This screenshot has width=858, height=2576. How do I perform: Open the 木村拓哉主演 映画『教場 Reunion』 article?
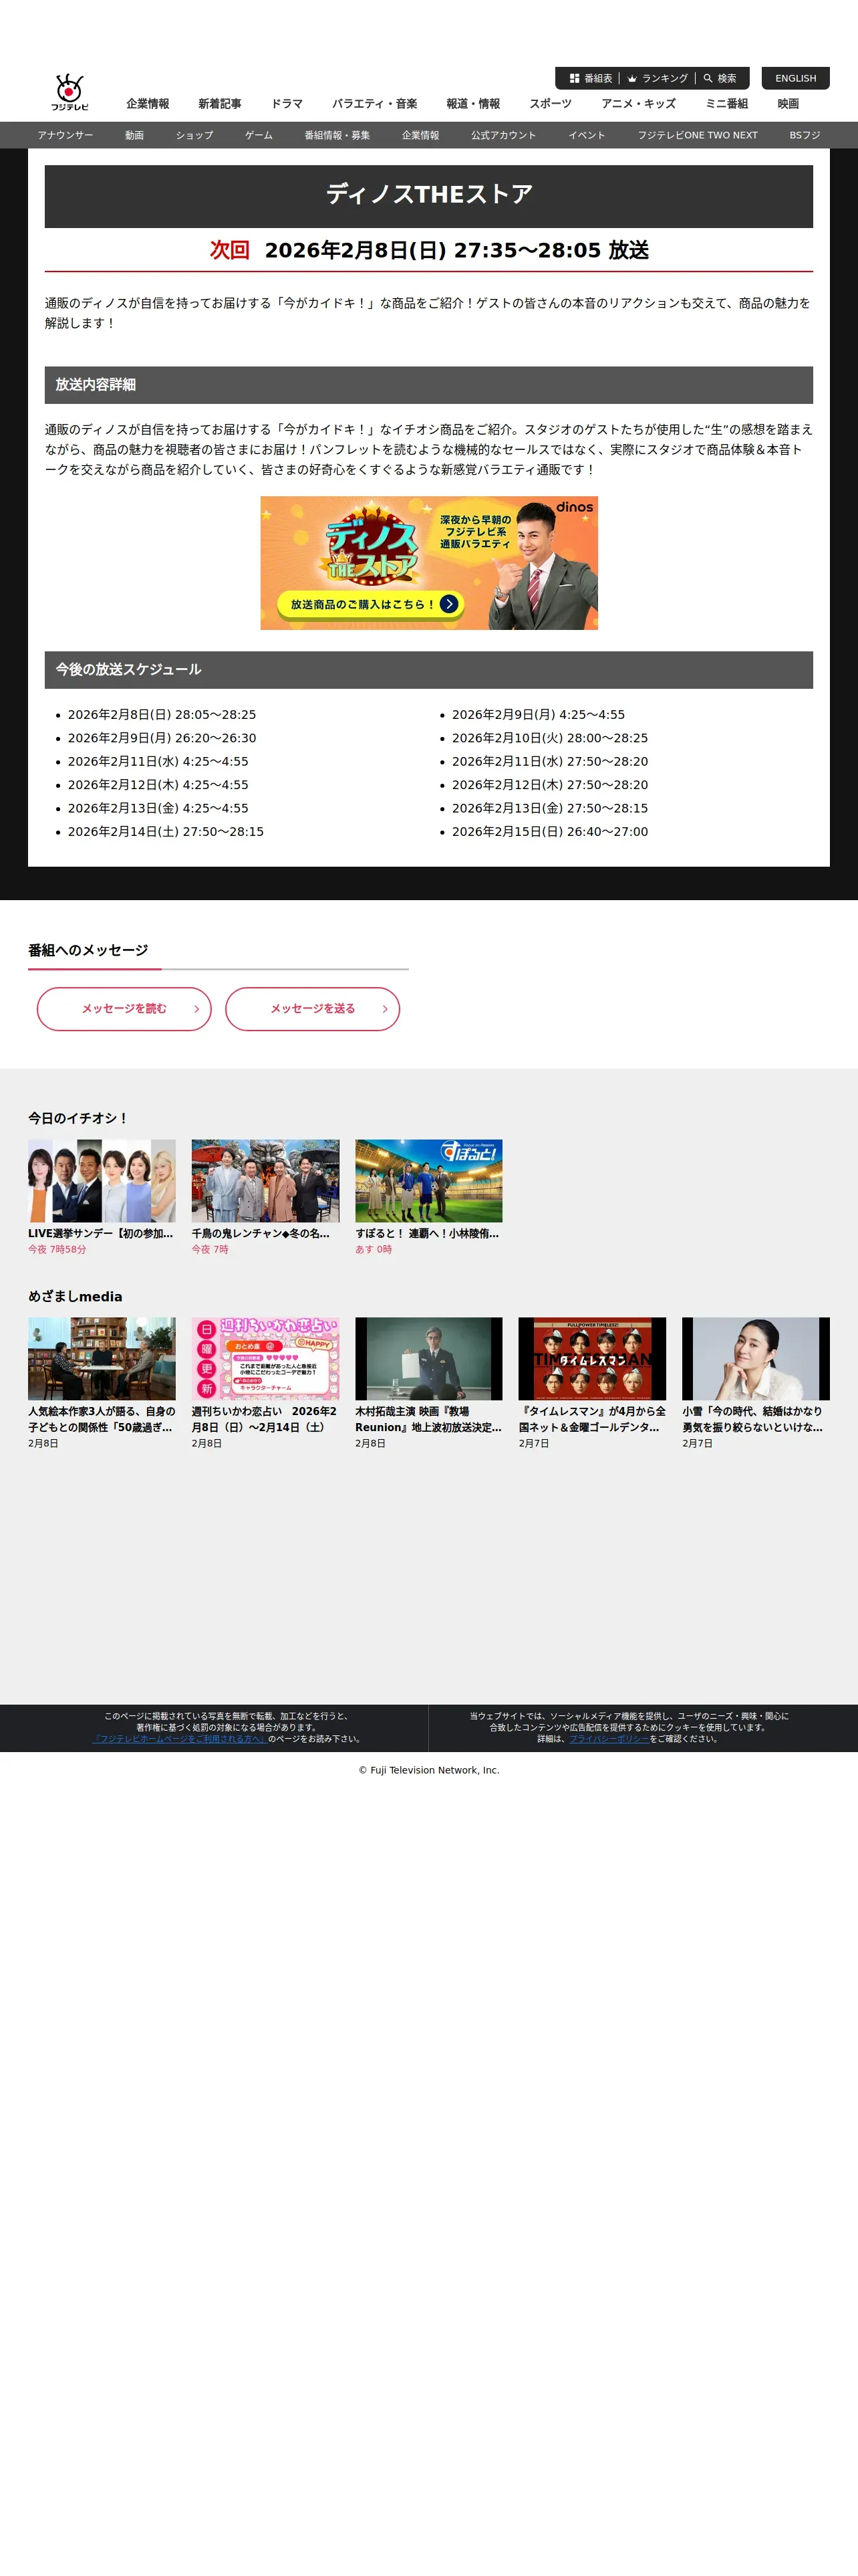tap(430, 1383)
